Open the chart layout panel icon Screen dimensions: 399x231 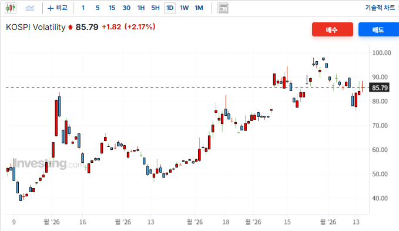click(x=223, y=8)
